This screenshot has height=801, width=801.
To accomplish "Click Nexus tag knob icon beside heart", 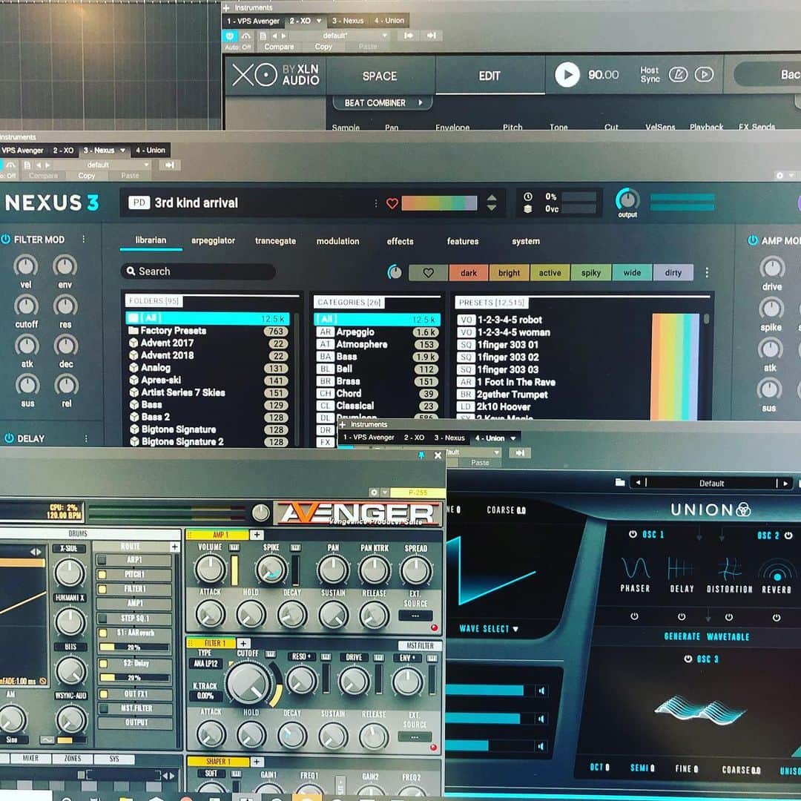I will coord(394,272).
